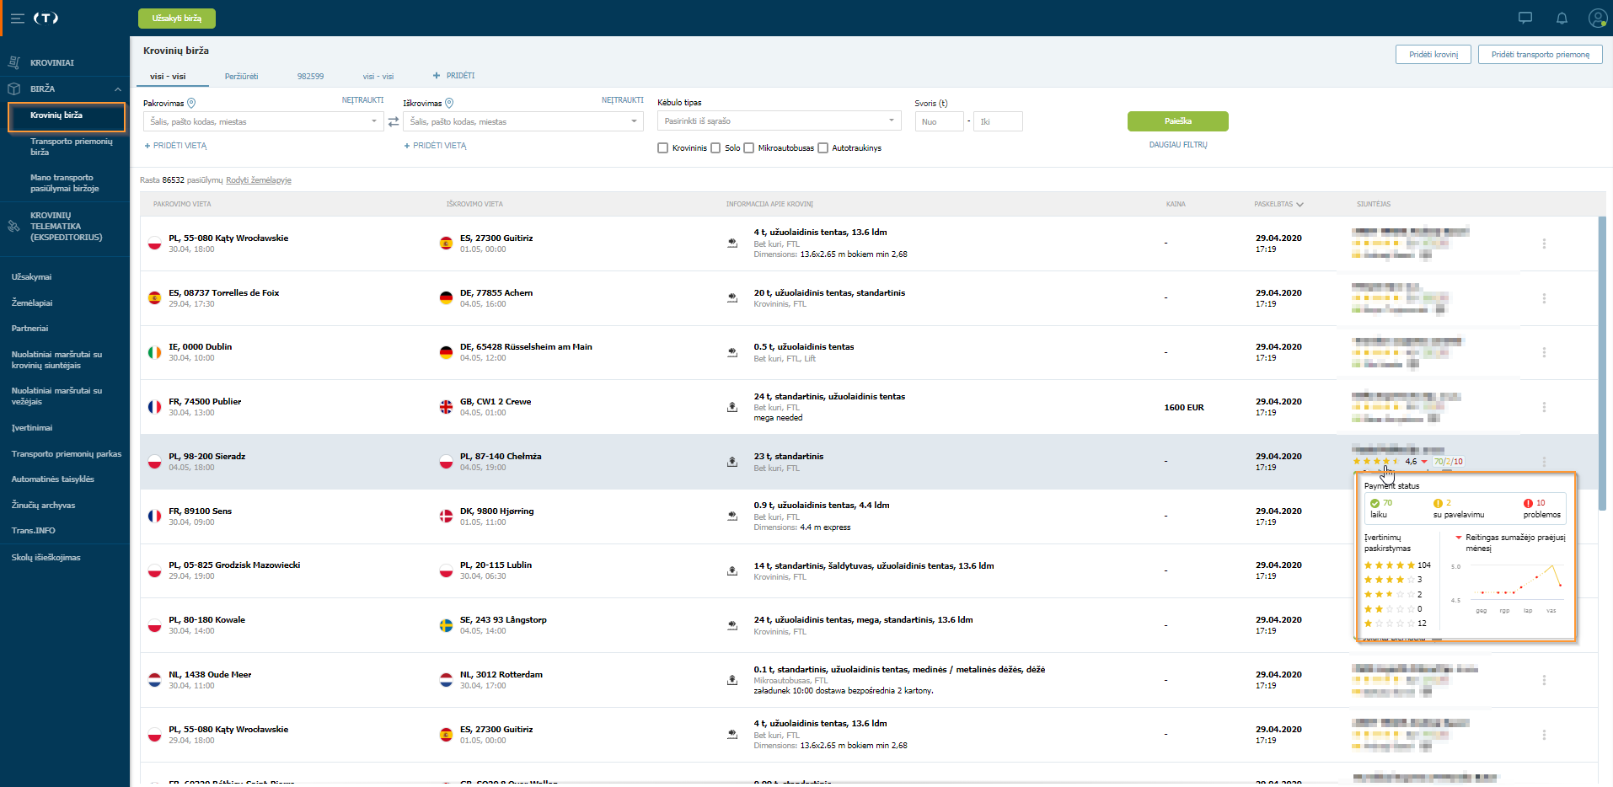Add a new tab with Pridėti
Viewport: 1613px width, 787px height.
click(x=453, y=76)
